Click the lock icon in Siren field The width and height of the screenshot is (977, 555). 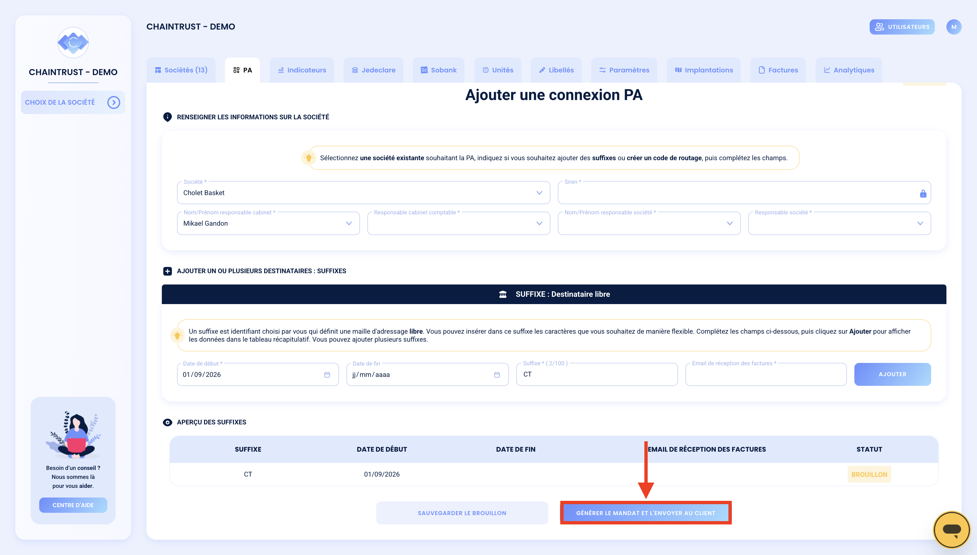(923, 194)
